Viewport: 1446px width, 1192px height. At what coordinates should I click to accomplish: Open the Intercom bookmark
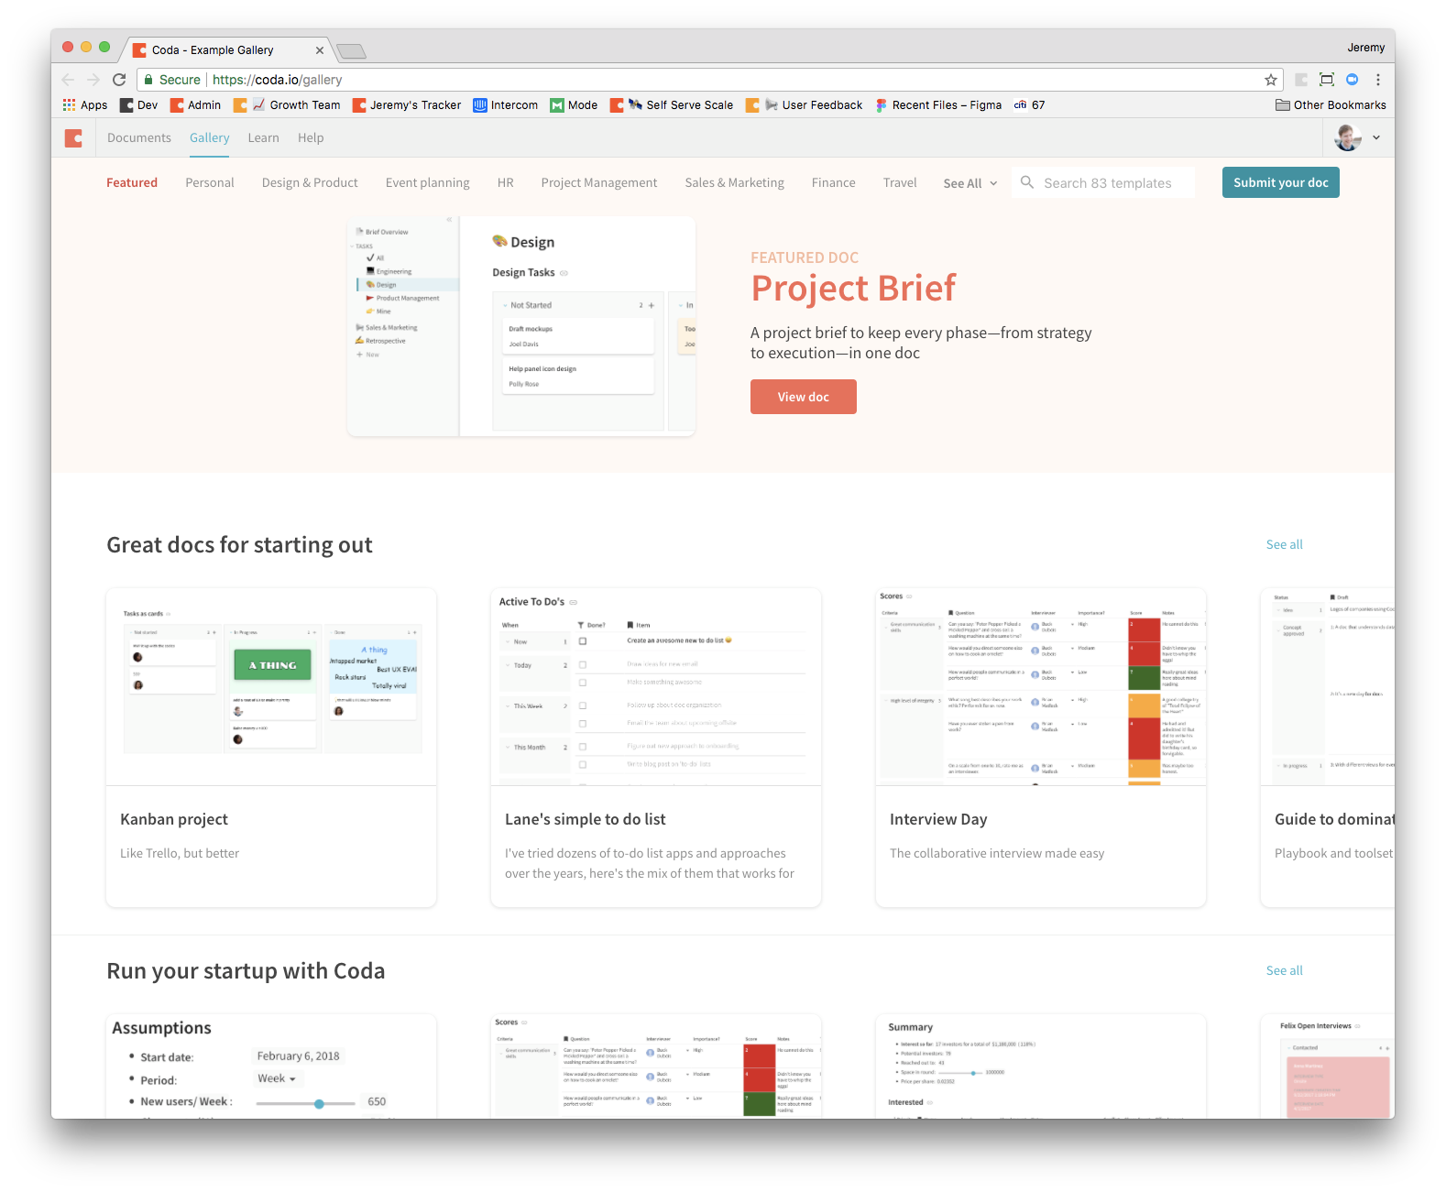(506, 105)
